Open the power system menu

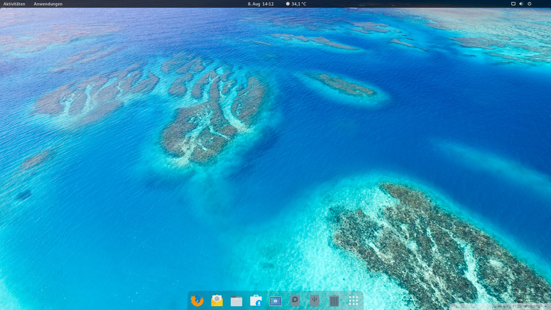tap(529, 4)
